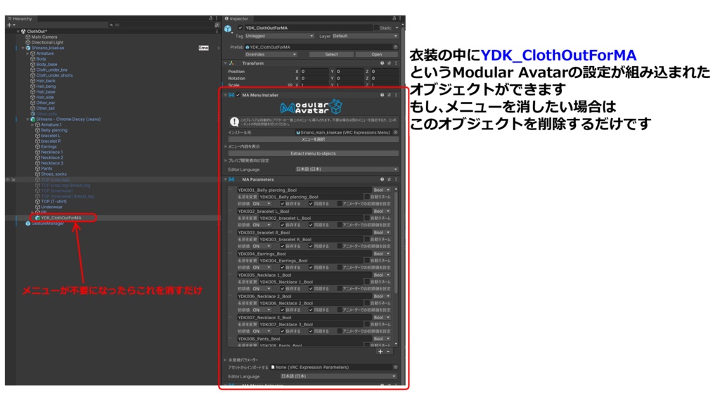
Task: Disable the MA Menu Installer component checkbox
Action: coord(238,95)
